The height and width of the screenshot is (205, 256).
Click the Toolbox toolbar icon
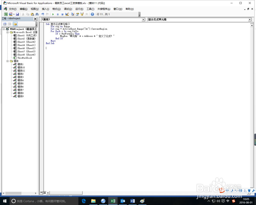click(x=87, y=14)
